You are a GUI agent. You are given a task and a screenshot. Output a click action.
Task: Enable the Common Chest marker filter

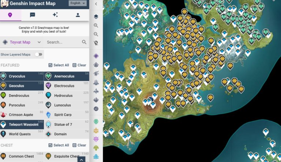pyautogui.click(x=22, y=156)
